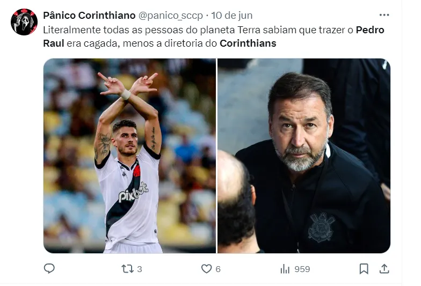Image resolution: width=421 pixels, height=286 pixels.
Task: Click the bold 'Pedro Raul' text
Action: (370, 30)
